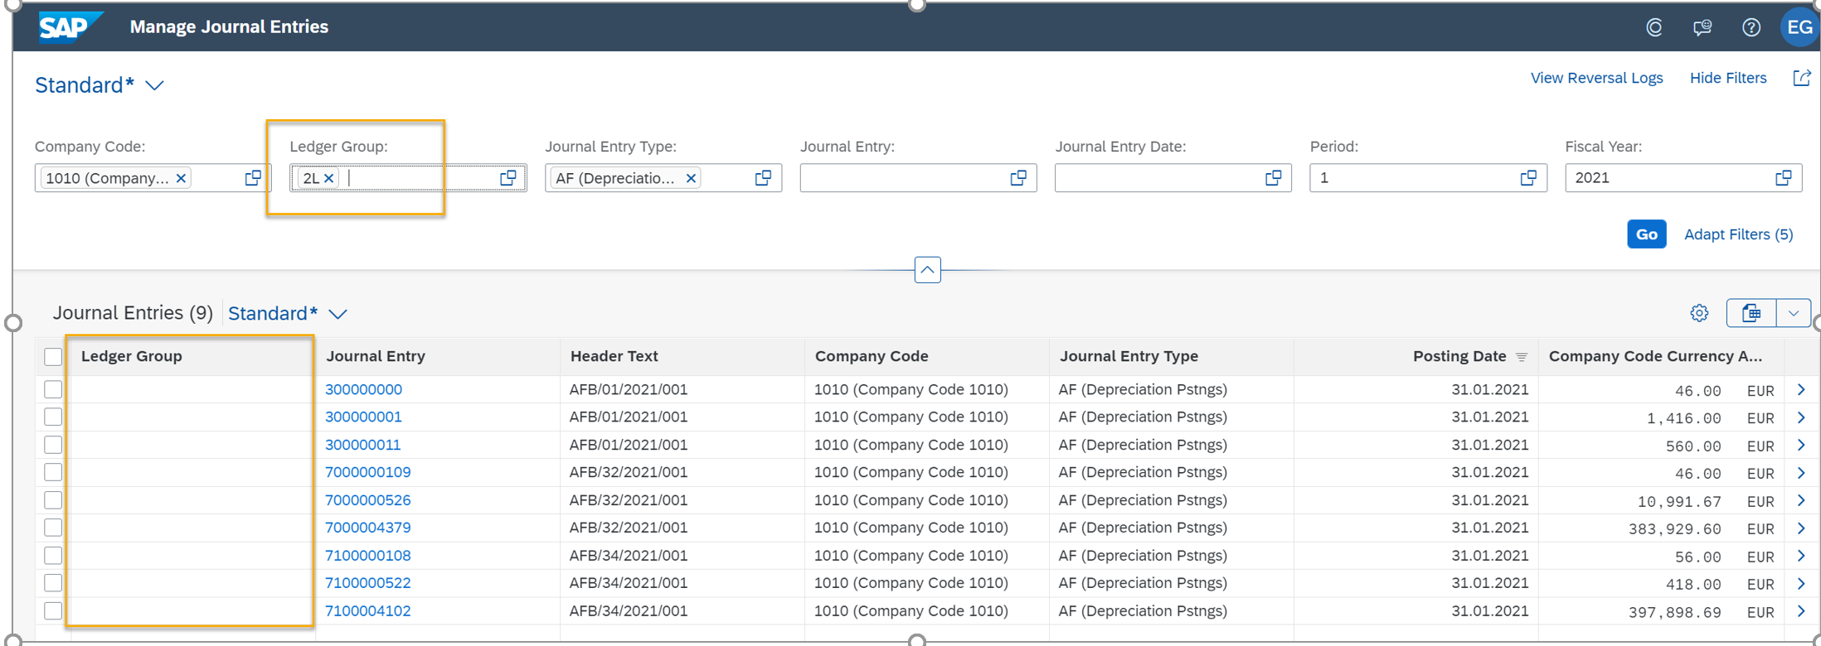Screen dimensions: 1821x646
Task: Open details arrow for entry 7100000522
Action: [1801, 584]
